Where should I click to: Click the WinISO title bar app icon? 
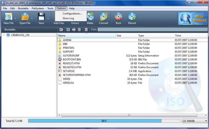(x=3, y=3)
